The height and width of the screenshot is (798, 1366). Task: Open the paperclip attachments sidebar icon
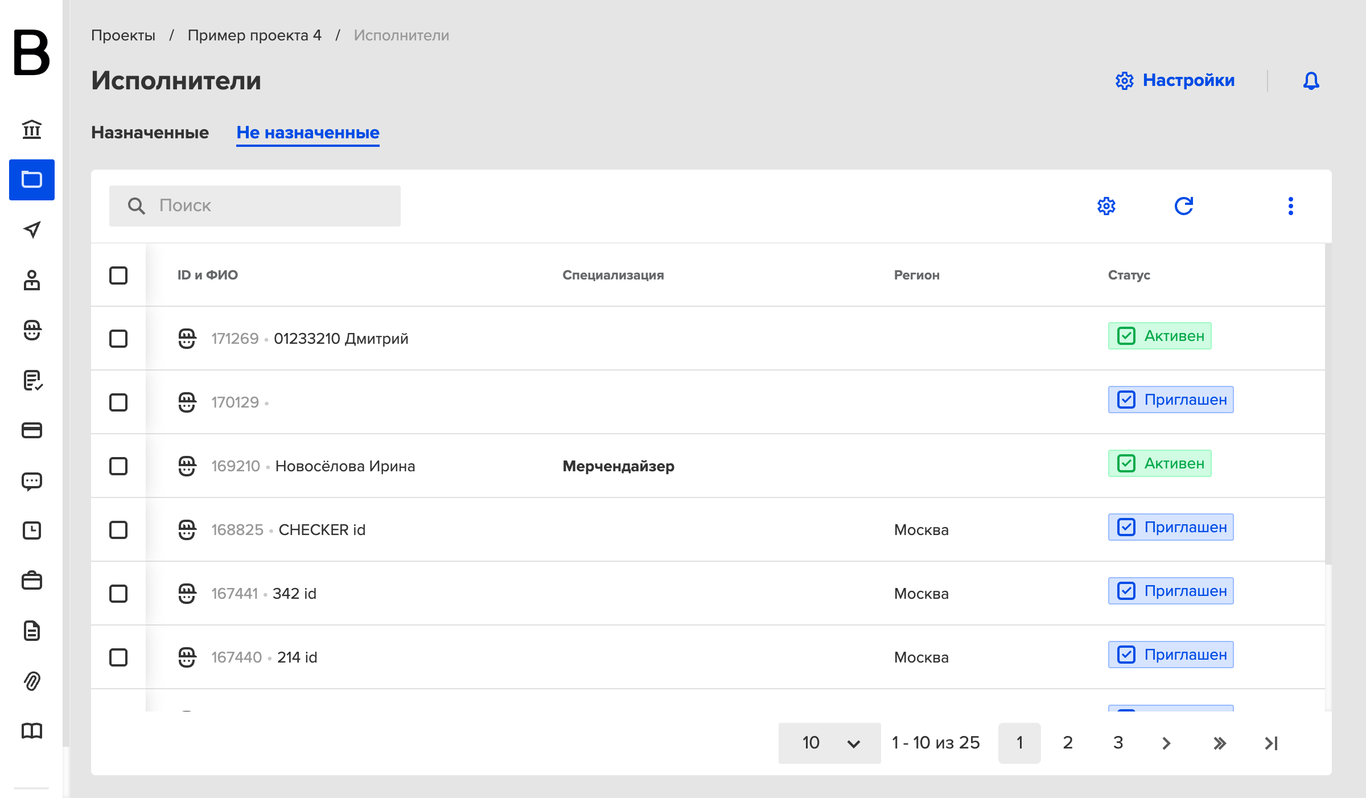32,681
